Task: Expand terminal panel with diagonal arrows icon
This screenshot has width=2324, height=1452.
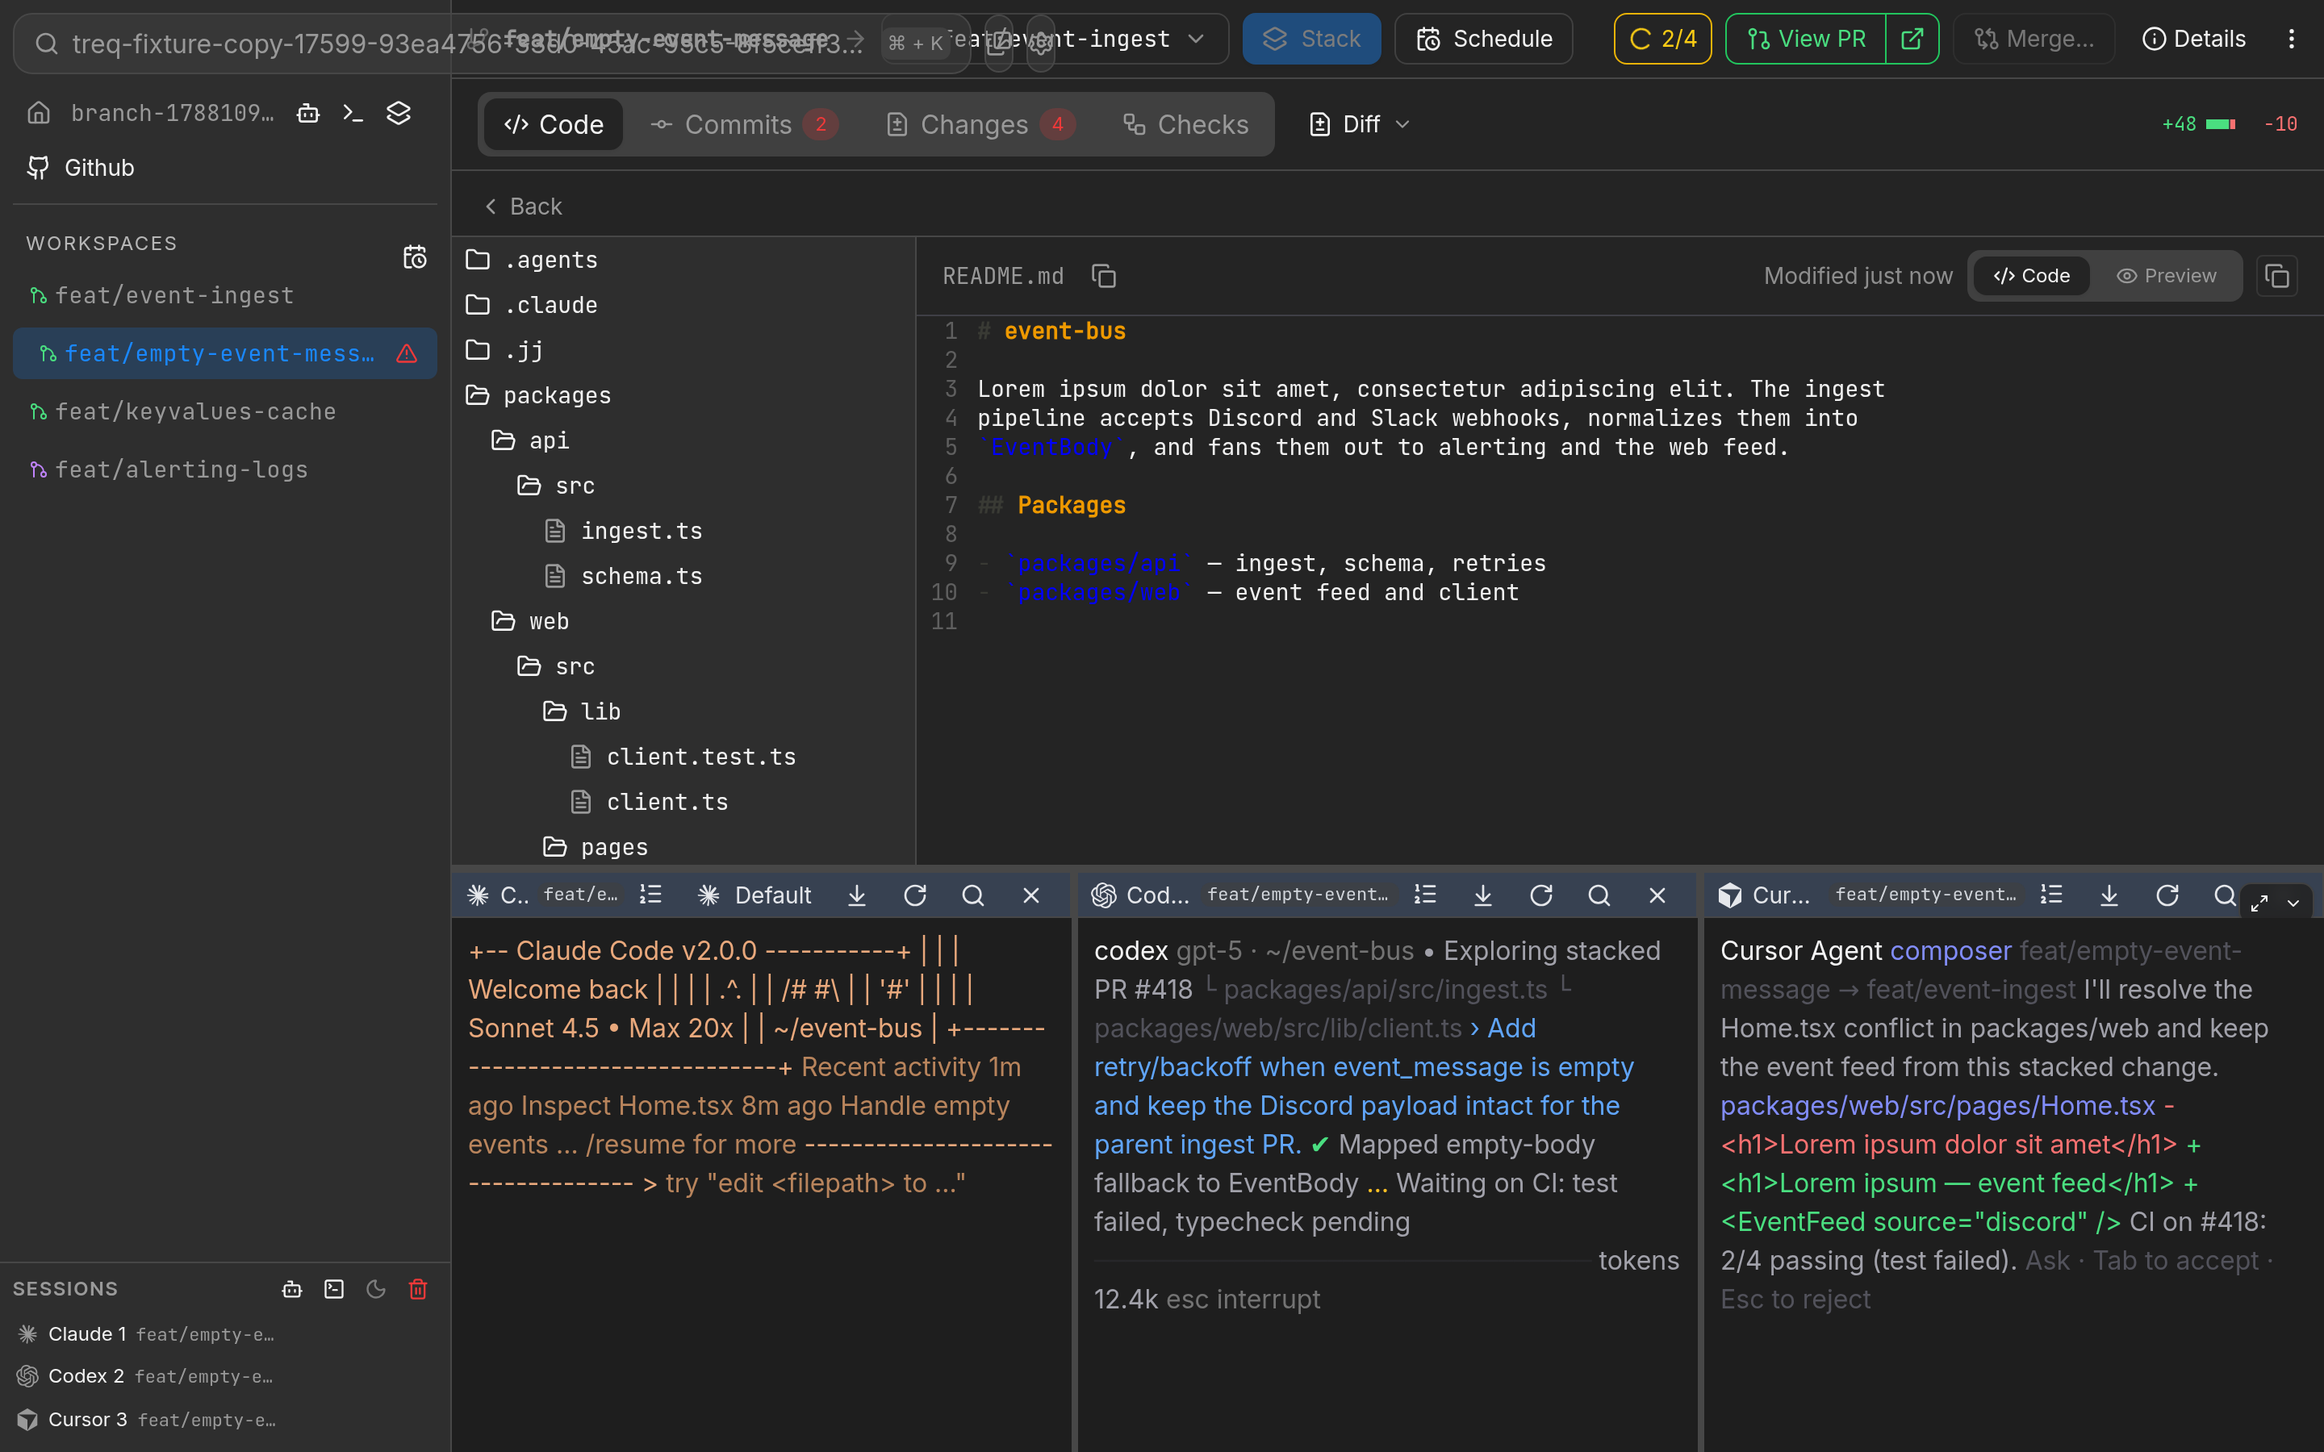Action: (2259, 903)
